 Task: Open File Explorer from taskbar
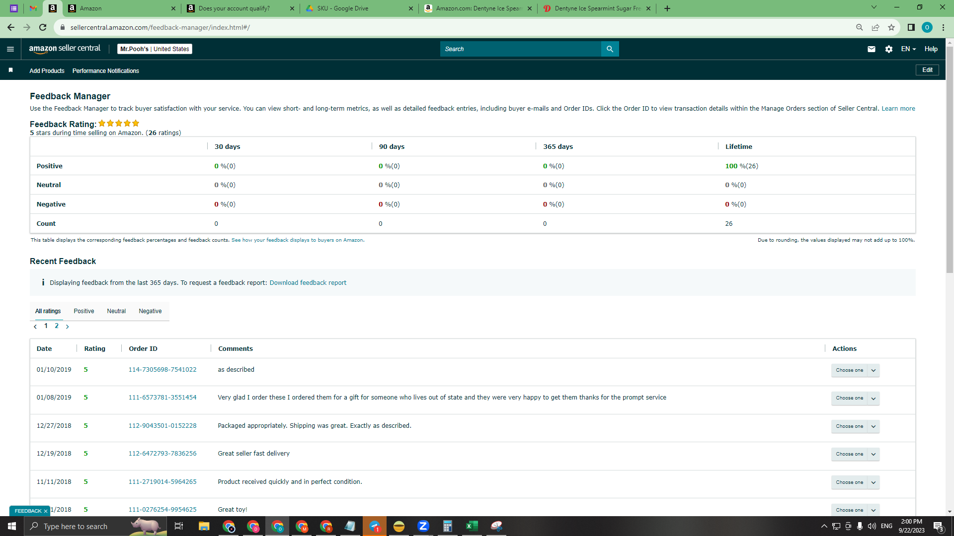point(204,526)
